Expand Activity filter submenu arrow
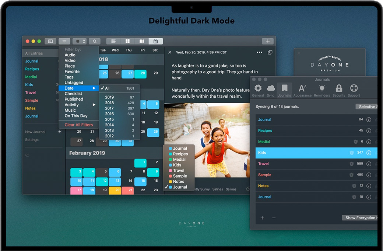The image size is (383, 251). 94,105
